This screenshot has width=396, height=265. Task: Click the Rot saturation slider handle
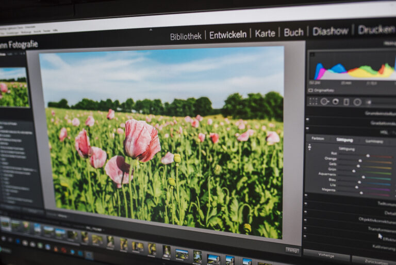pos(368,155)
